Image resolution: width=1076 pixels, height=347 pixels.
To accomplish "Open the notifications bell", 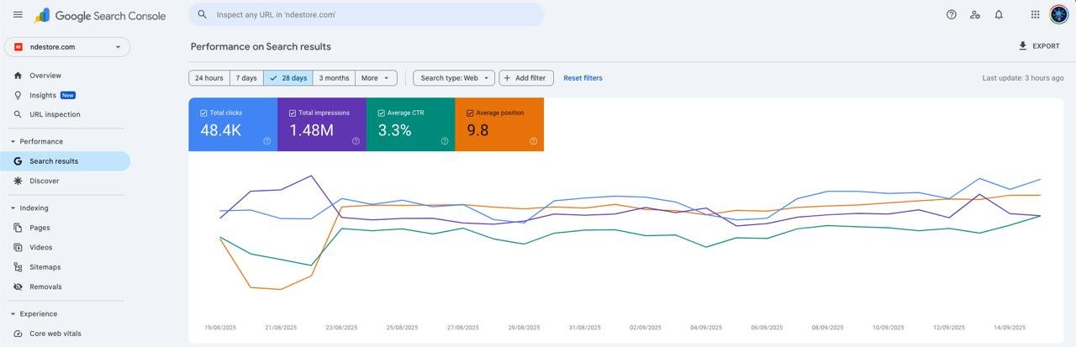I will click(999, 14).
